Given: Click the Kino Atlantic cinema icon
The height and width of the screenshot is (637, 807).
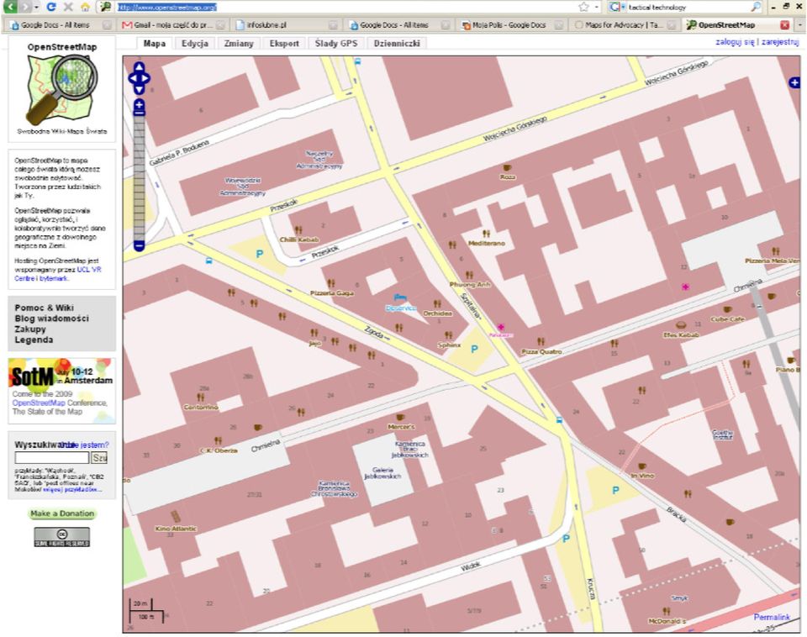Looking at the screenshot, I should pyautogui.click(x=176, y=517).
